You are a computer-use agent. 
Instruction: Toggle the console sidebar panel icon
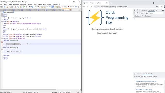(x=134, y=13)
